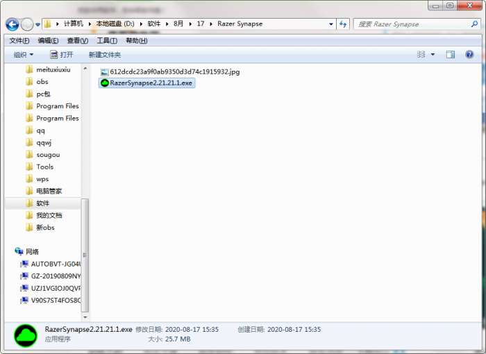This screenshot has width=486, height=354.
Task: Select Razer Synapse breadcrumb in address bar
Action: [x=240, y=24]
